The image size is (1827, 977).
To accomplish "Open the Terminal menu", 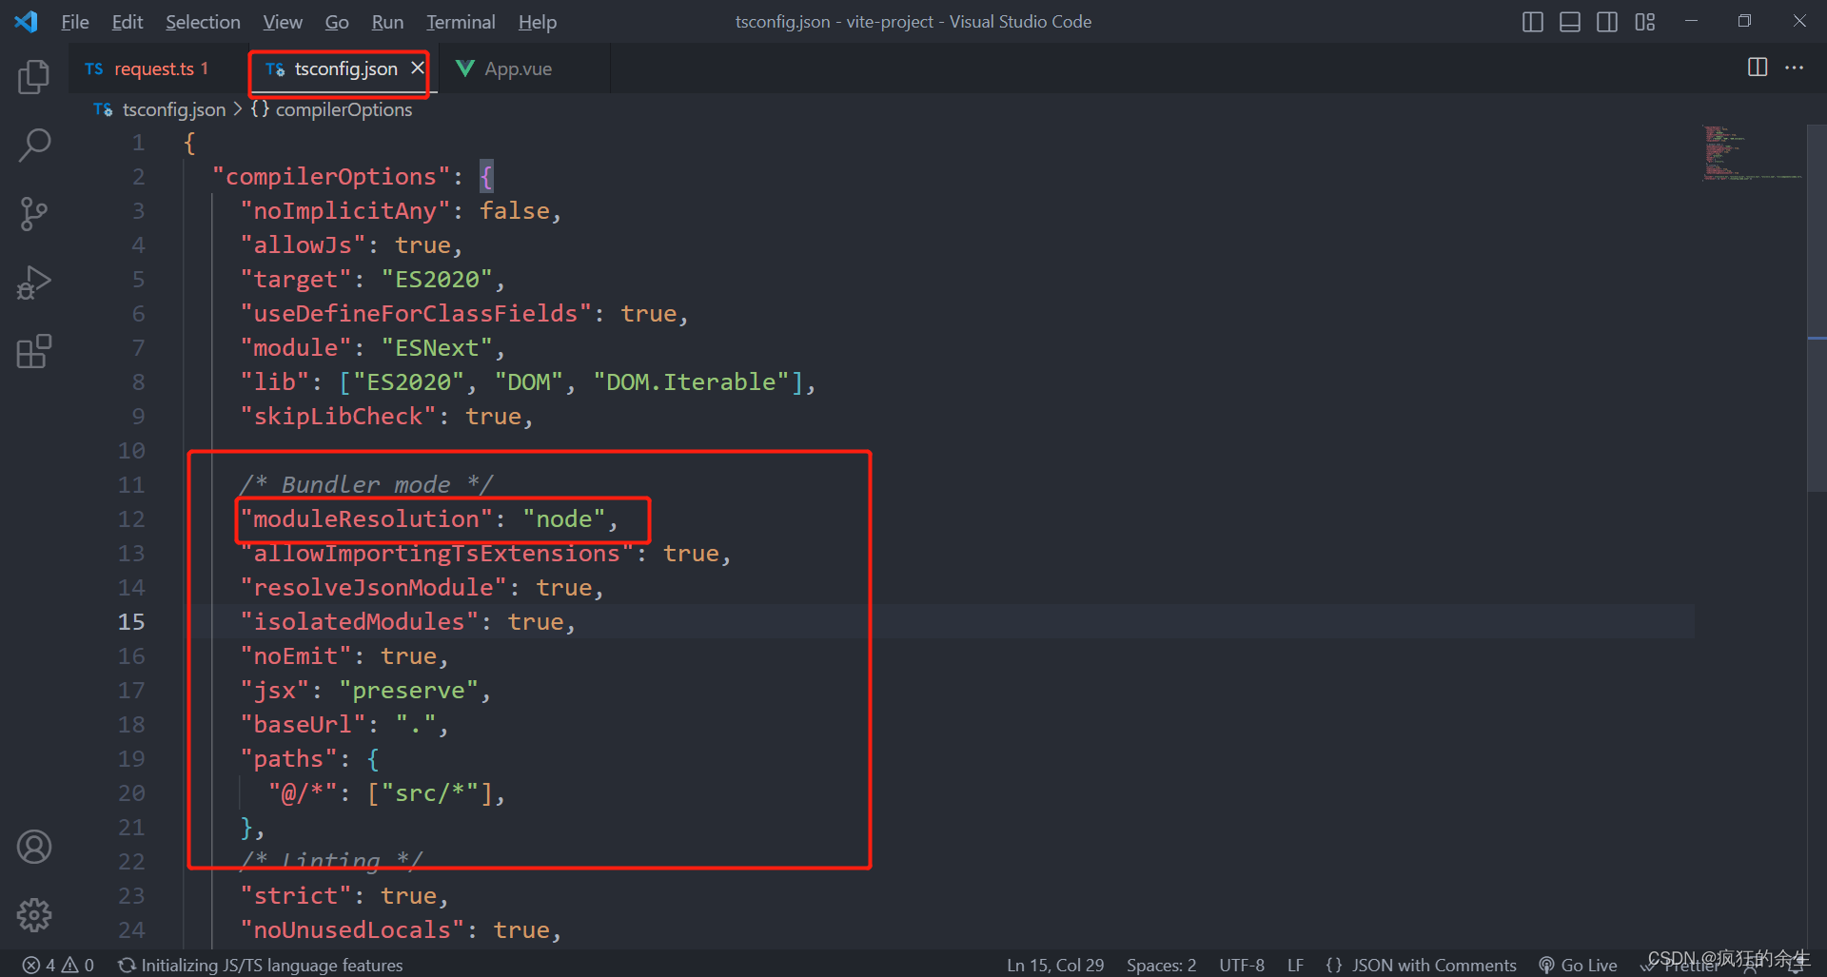I will click(460, 21).
